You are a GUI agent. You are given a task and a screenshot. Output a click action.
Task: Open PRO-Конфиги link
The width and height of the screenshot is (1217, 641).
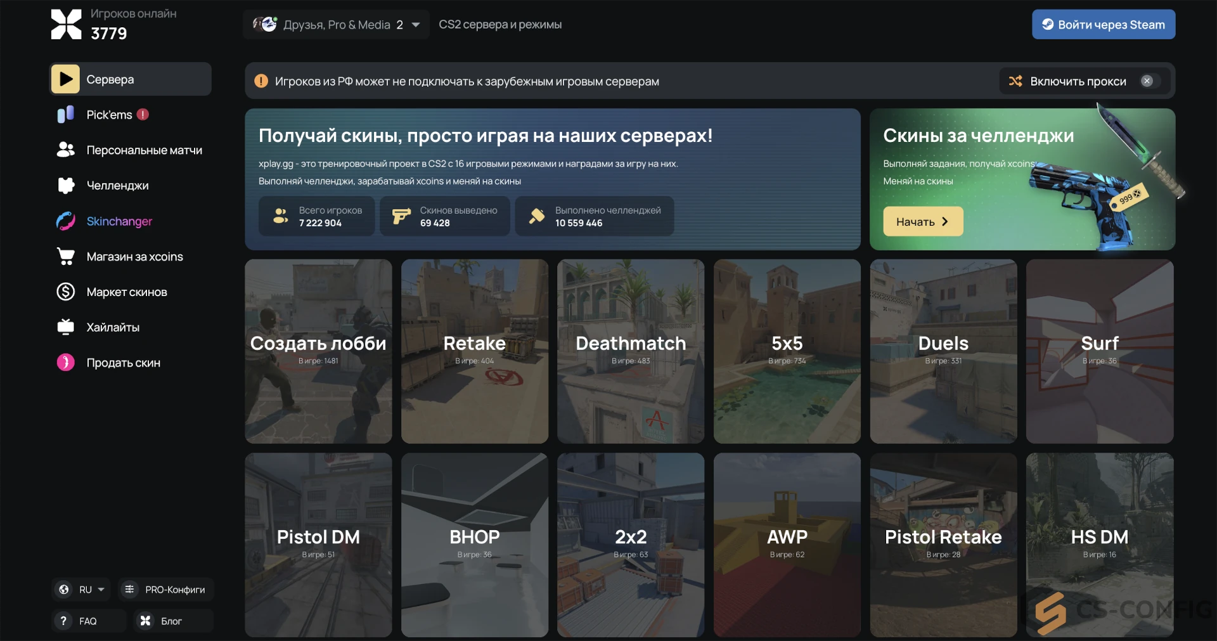[165, 590]
